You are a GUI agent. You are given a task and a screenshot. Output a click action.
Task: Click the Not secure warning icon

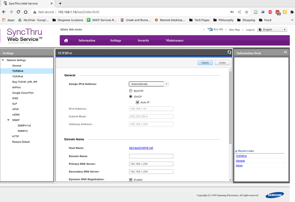point(35,12)
